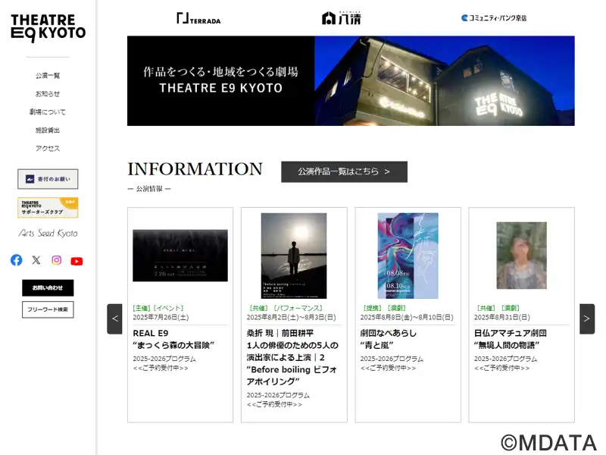Open the コミュニティ・バンク京信 sponsor logo
The width and height of the screenshot is (606, 455).
point(494,17)
